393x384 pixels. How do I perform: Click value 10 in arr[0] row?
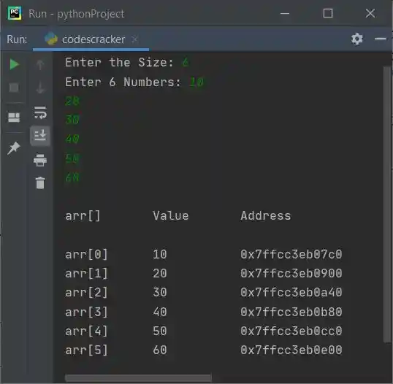[x=160, y=254]
